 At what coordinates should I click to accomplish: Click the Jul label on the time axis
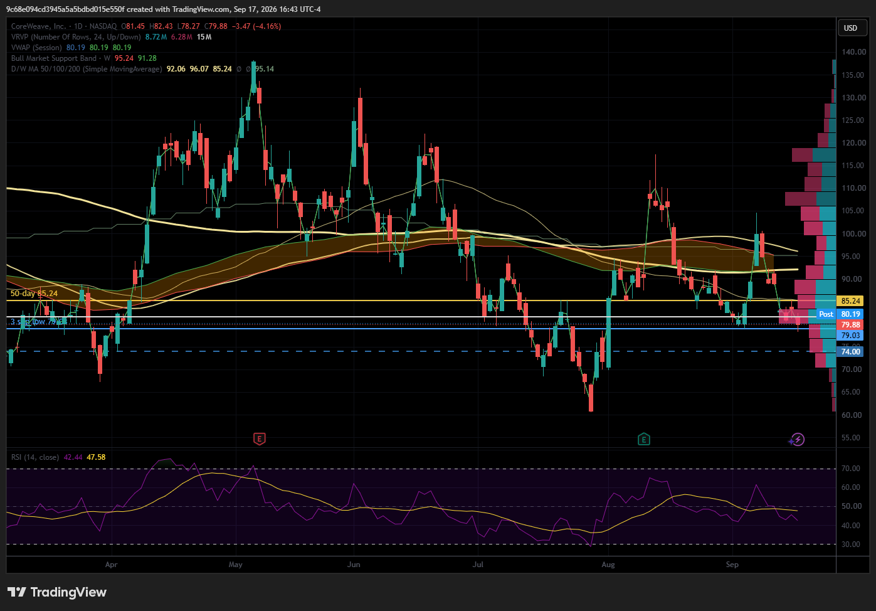coord(478,565)
